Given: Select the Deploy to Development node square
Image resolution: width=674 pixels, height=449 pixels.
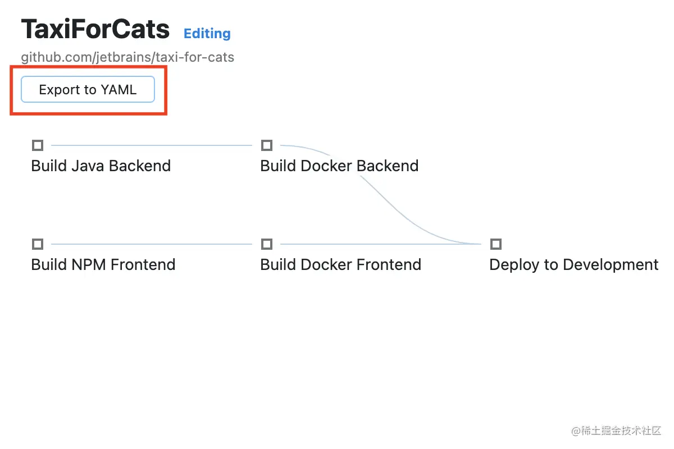Looking at the screenshot, I should pyautogui.click(x=496, y=244).
